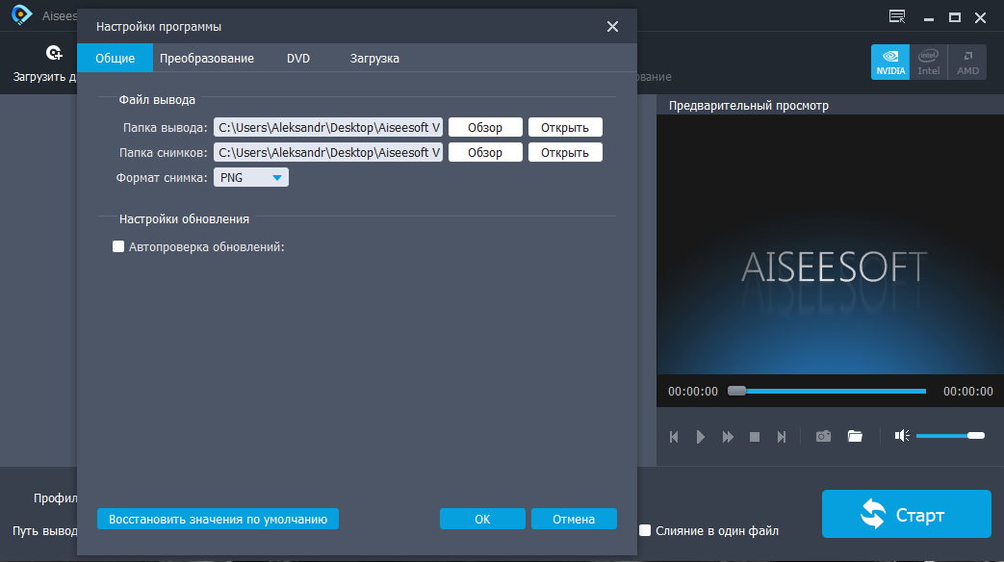The image size is (1004, 562).
Task: Toggle auto-check for updates checkbox
Action: (x=118, y=246)
